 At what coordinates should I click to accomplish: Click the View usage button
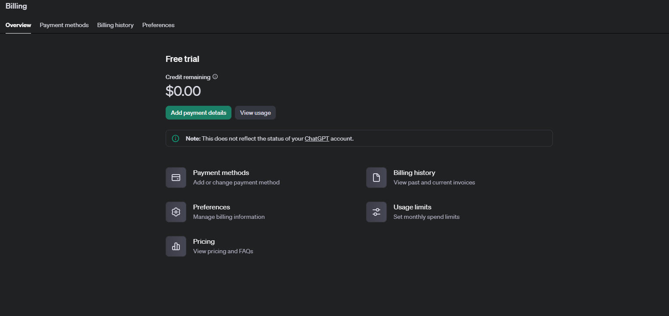coord(255,113)
